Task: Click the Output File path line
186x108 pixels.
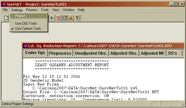Action: pos(91,92)
